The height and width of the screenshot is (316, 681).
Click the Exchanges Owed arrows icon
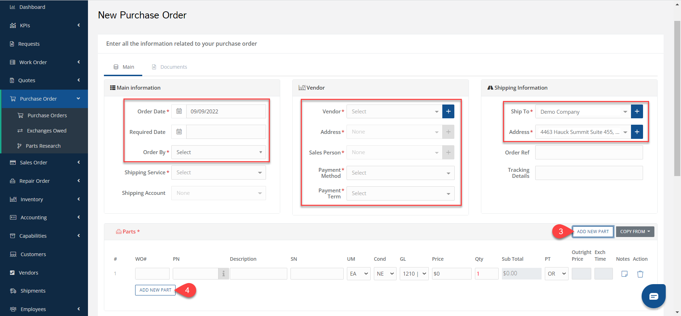[x=20, y=131]
